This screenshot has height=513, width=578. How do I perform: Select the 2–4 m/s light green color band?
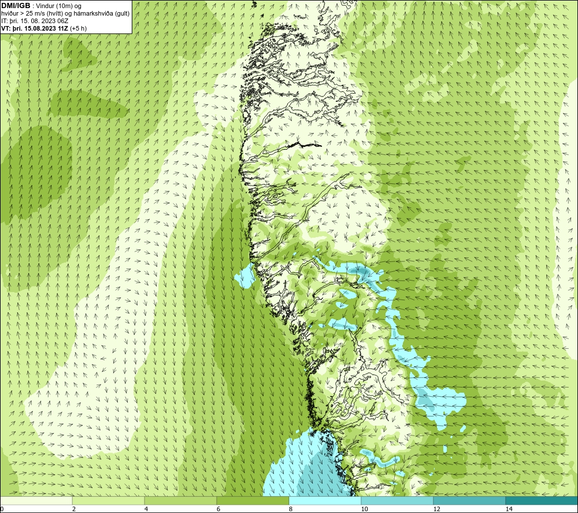click(109, 500)
